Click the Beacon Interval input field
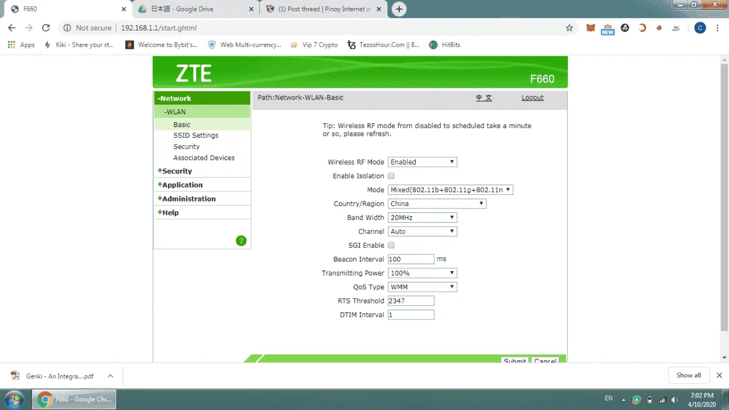 pos(411,259)
